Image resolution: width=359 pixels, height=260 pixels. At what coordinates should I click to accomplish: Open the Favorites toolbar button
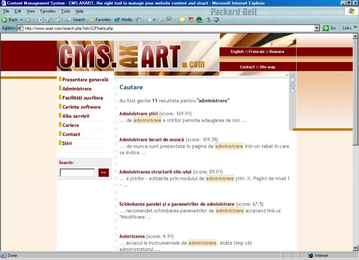click(x=100, y=20)
